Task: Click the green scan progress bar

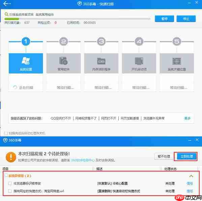Action: 11,19
